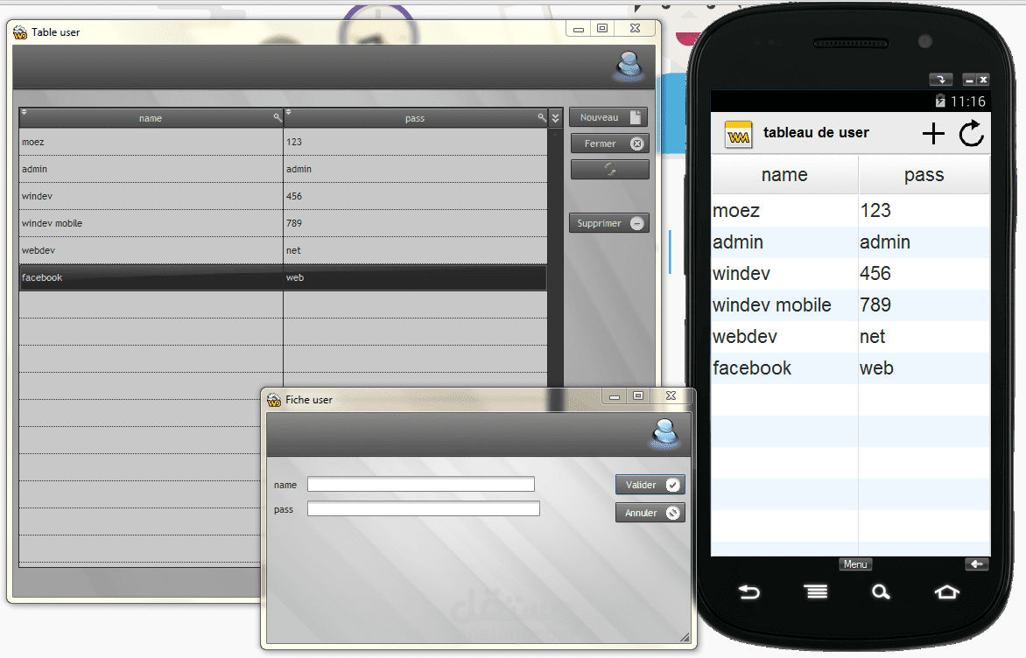Sort by the name column header

click(151, 118)
